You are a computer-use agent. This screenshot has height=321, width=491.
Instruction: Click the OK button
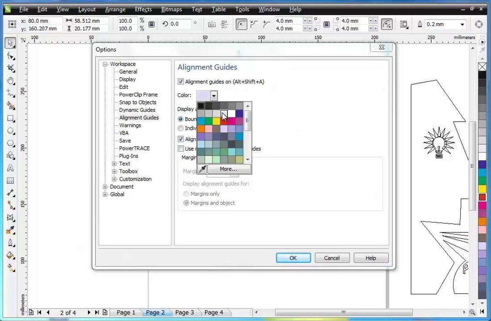[x=293, y=258]
